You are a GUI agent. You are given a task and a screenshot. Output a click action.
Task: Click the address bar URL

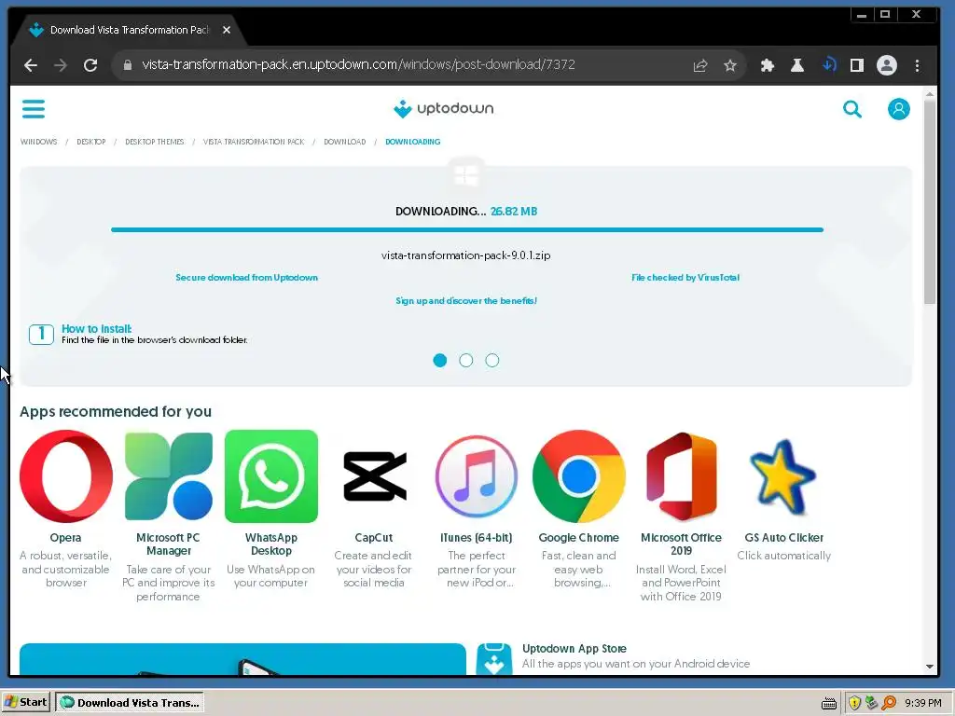358,64
